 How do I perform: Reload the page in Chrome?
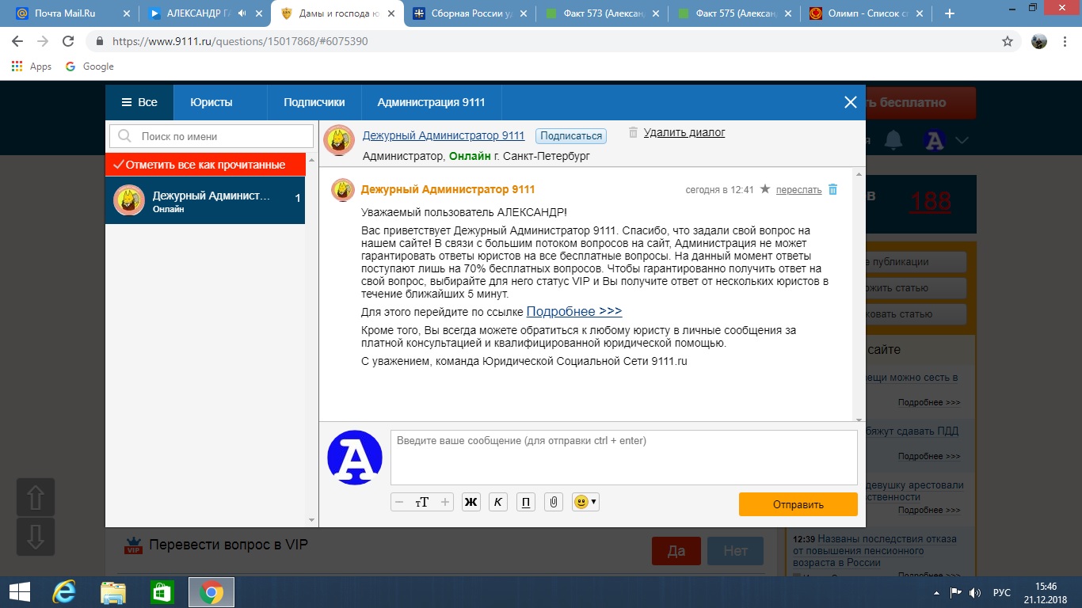68,41
